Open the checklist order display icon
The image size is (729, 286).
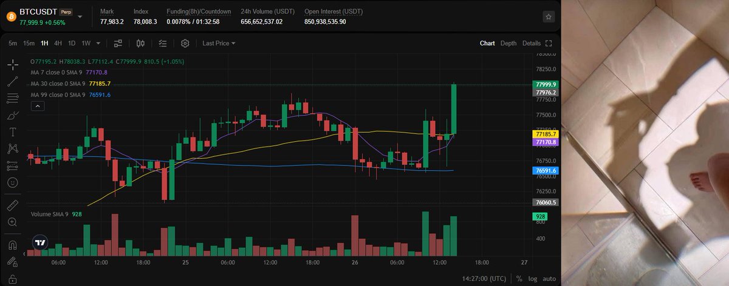[162, 44]
